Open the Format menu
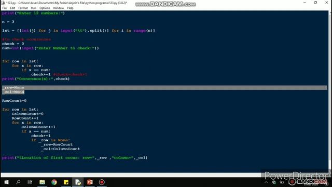The height and width of the screenshot is (187, 332). [x=23, y=8]
